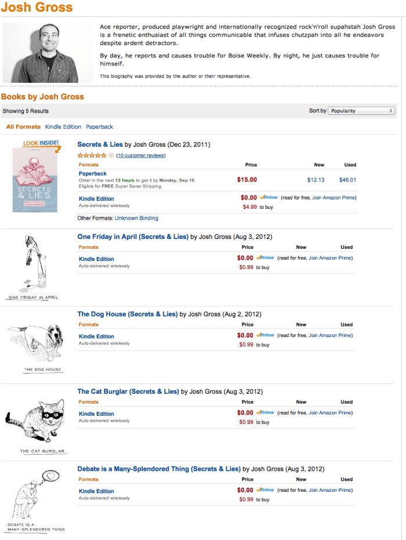
Task: Click the One Friday in April cover image
Action: 33,267
